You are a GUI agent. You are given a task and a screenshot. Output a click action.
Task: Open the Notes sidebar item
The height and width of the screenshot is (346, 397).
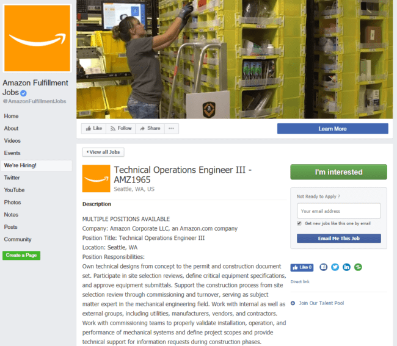pyautogui.click(x=11, y=215)
